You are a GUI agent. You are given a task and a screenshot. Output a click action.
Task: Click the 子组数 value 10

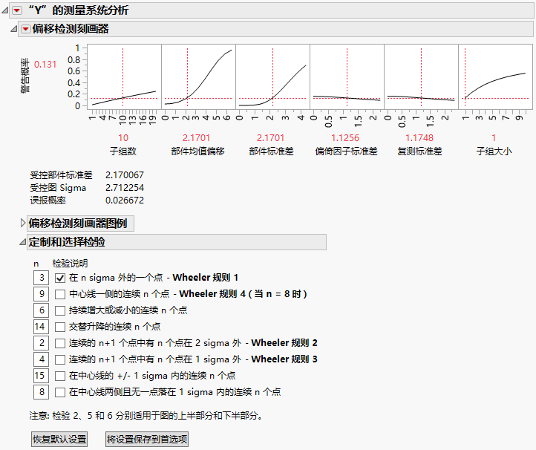pos(123,138)
